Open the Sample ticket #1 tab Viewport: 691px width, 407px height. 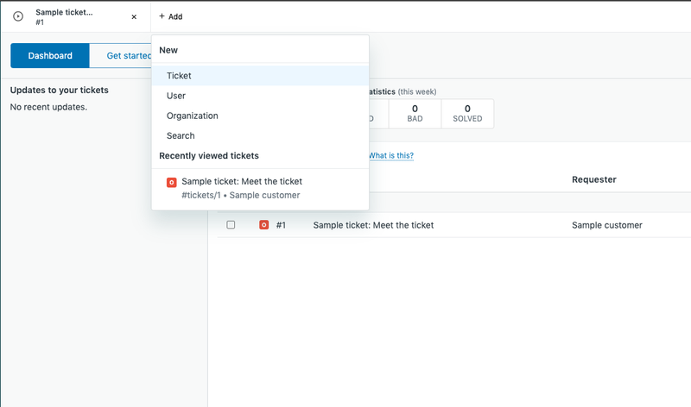pyautogui.click(x=75, y=16)
